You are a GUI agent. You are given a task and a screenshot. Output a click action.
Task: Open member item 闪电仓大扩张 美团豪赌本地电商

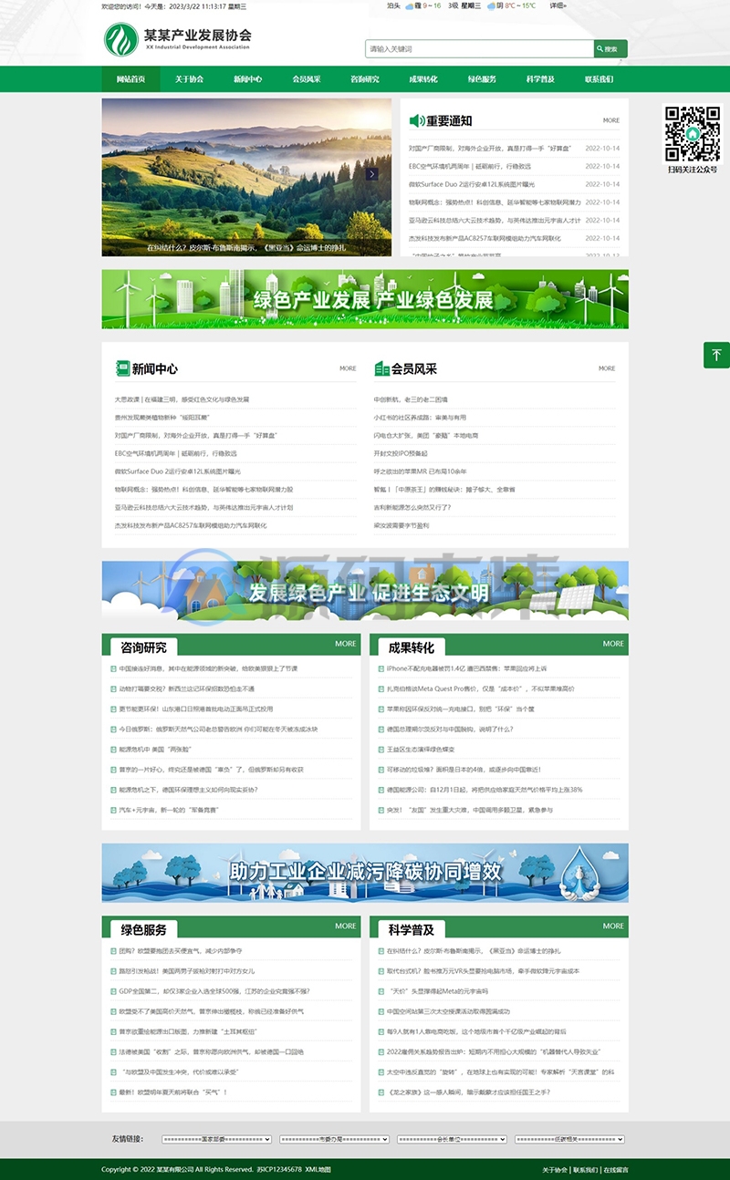(426, 435)
